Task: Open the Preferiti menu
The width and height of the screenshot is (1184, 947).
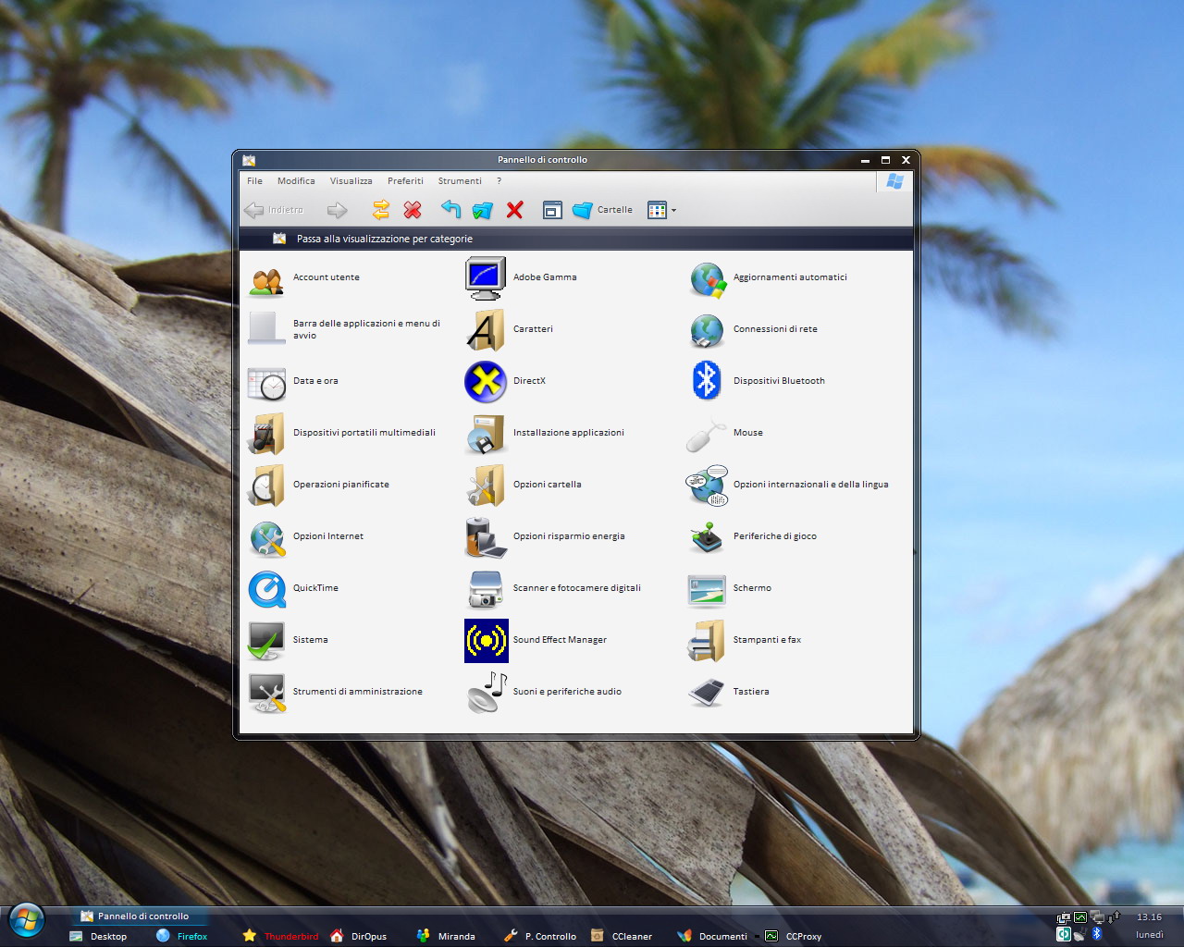Action: pyautogui.click(x=405, y=181)
